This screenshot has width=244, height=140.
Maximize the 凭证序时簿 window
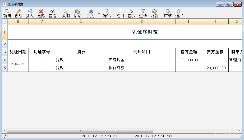tap(229, 4)
